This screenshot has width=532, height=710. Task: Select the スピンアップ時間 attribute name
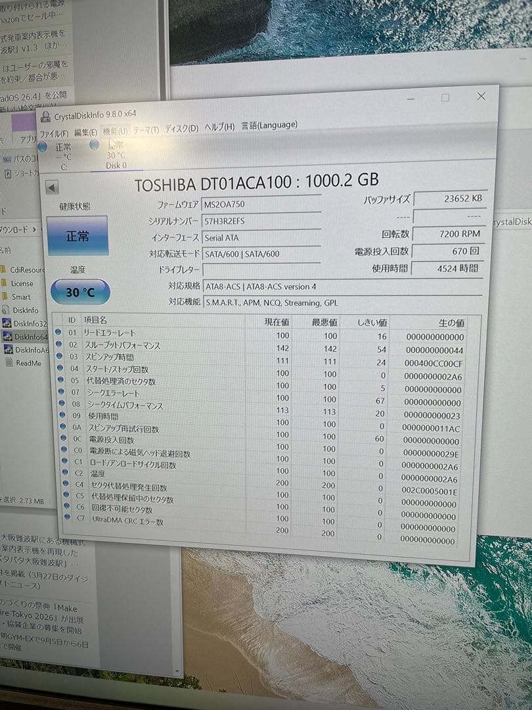110,357
